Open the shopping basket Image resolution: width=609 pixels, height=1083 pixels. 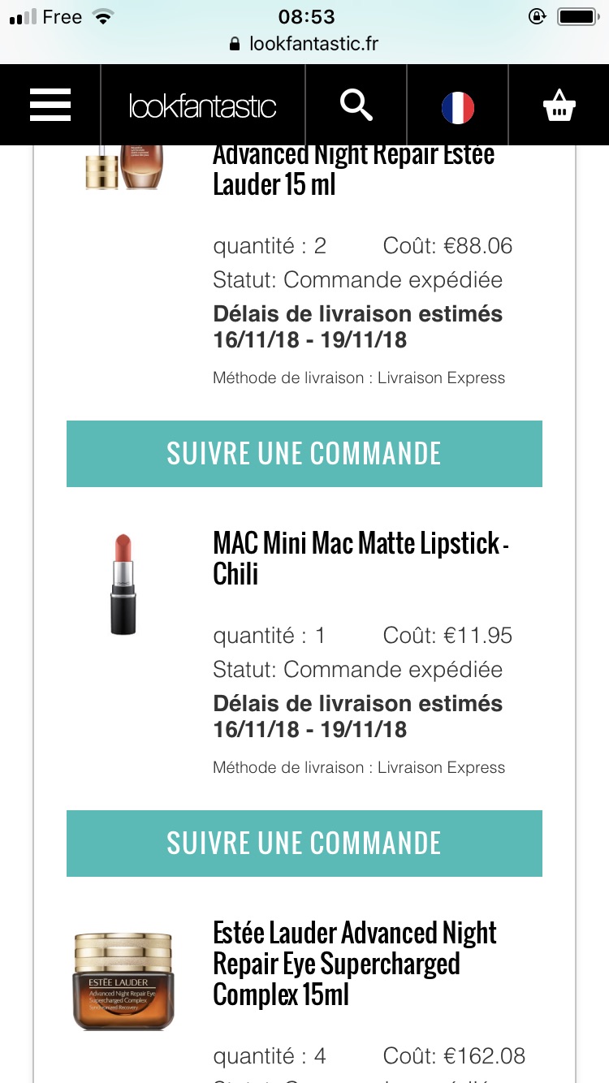[x=559, y=106]
